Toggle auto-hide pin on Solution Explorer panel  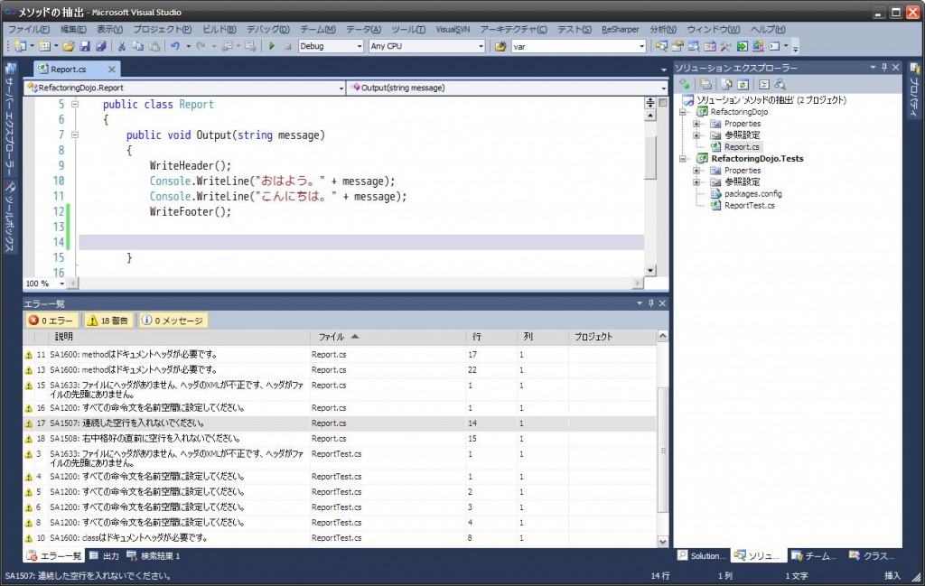click(x=883, y=67)
